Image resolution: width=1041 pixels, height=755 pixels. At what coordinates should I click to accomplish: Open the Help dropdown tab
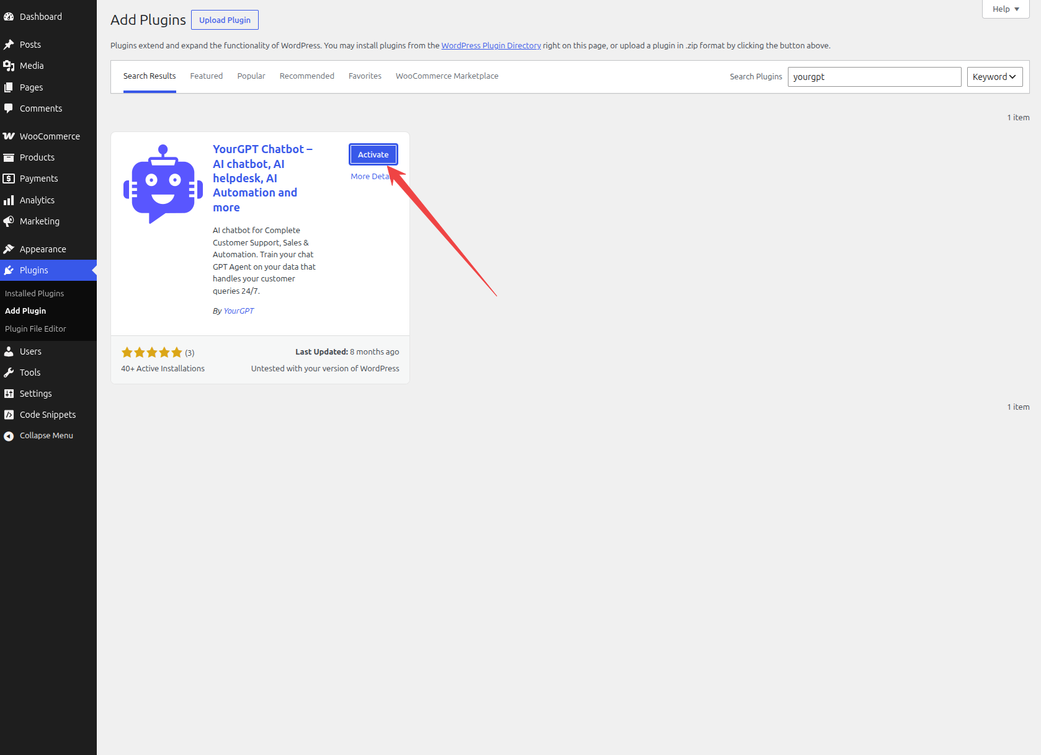point(1006,9)
